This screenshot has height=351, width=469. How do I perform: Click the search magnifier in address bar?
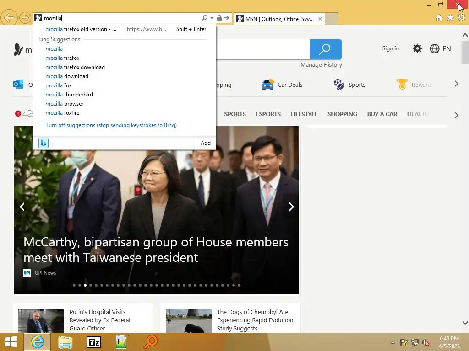pos(205,18)
